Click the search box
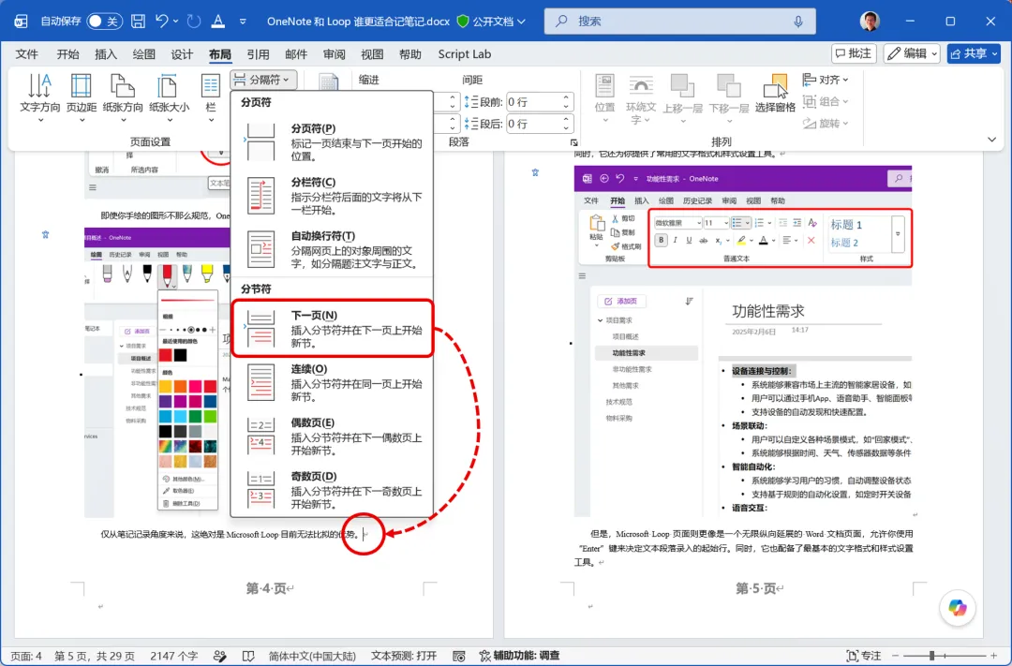 [x=679, y=22]
